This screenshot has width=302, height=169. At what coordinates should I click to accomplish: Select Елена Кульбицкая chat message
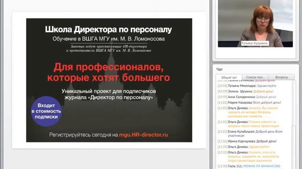(250, 133)
